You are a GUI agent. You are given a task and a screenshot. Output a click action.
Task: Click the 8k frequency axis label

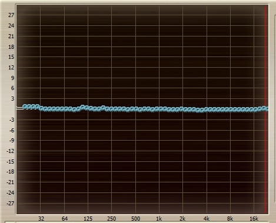click(230, 218)
